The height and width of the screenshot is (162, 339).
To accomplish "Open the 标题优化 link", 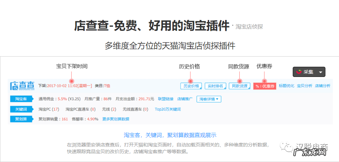I will coord(286,86).
